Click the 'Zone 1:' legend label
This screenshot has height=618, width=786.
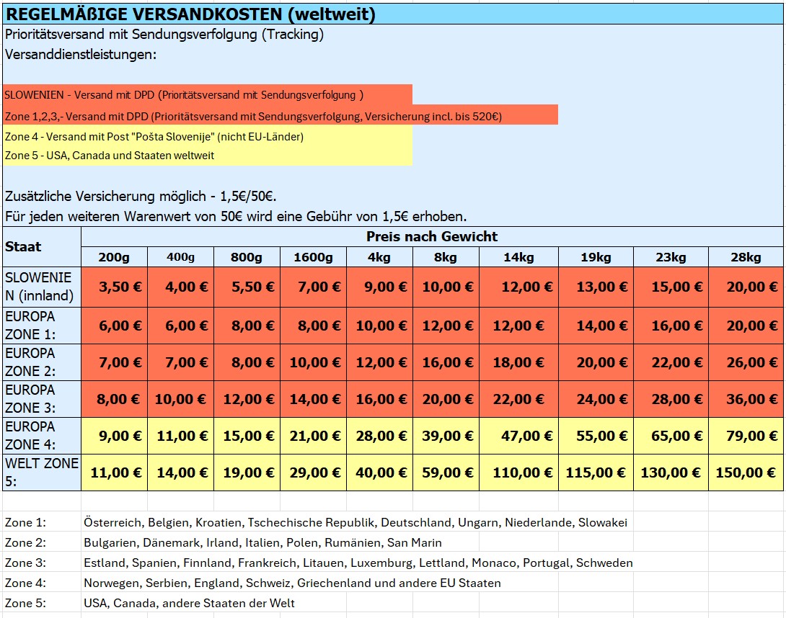click(x=25, y=522)
